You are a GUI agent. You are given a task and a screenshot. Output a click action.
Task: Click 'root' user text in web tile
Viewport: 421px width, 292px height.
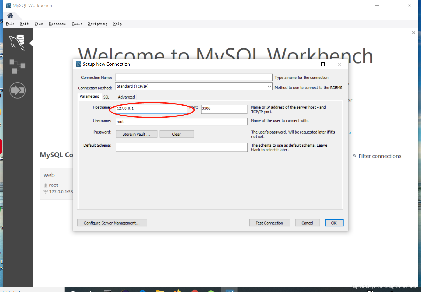(53, 185)
